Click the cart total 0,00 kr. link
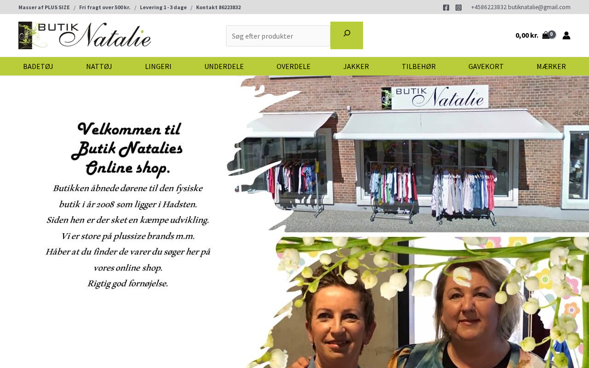 tap(527, 35)
